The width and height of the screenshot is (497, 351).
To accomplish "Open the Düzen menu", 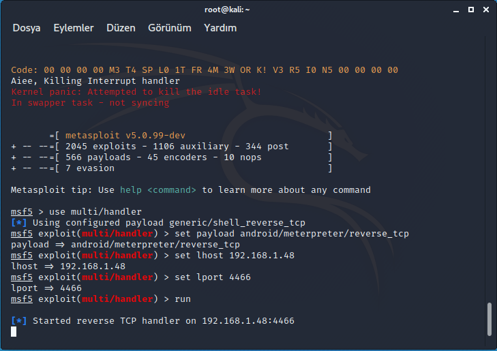I will coord(121,28).
